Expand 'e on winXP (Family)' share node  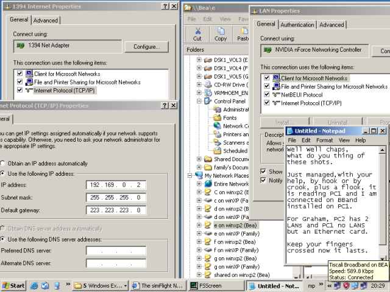[x=199, y=234]
